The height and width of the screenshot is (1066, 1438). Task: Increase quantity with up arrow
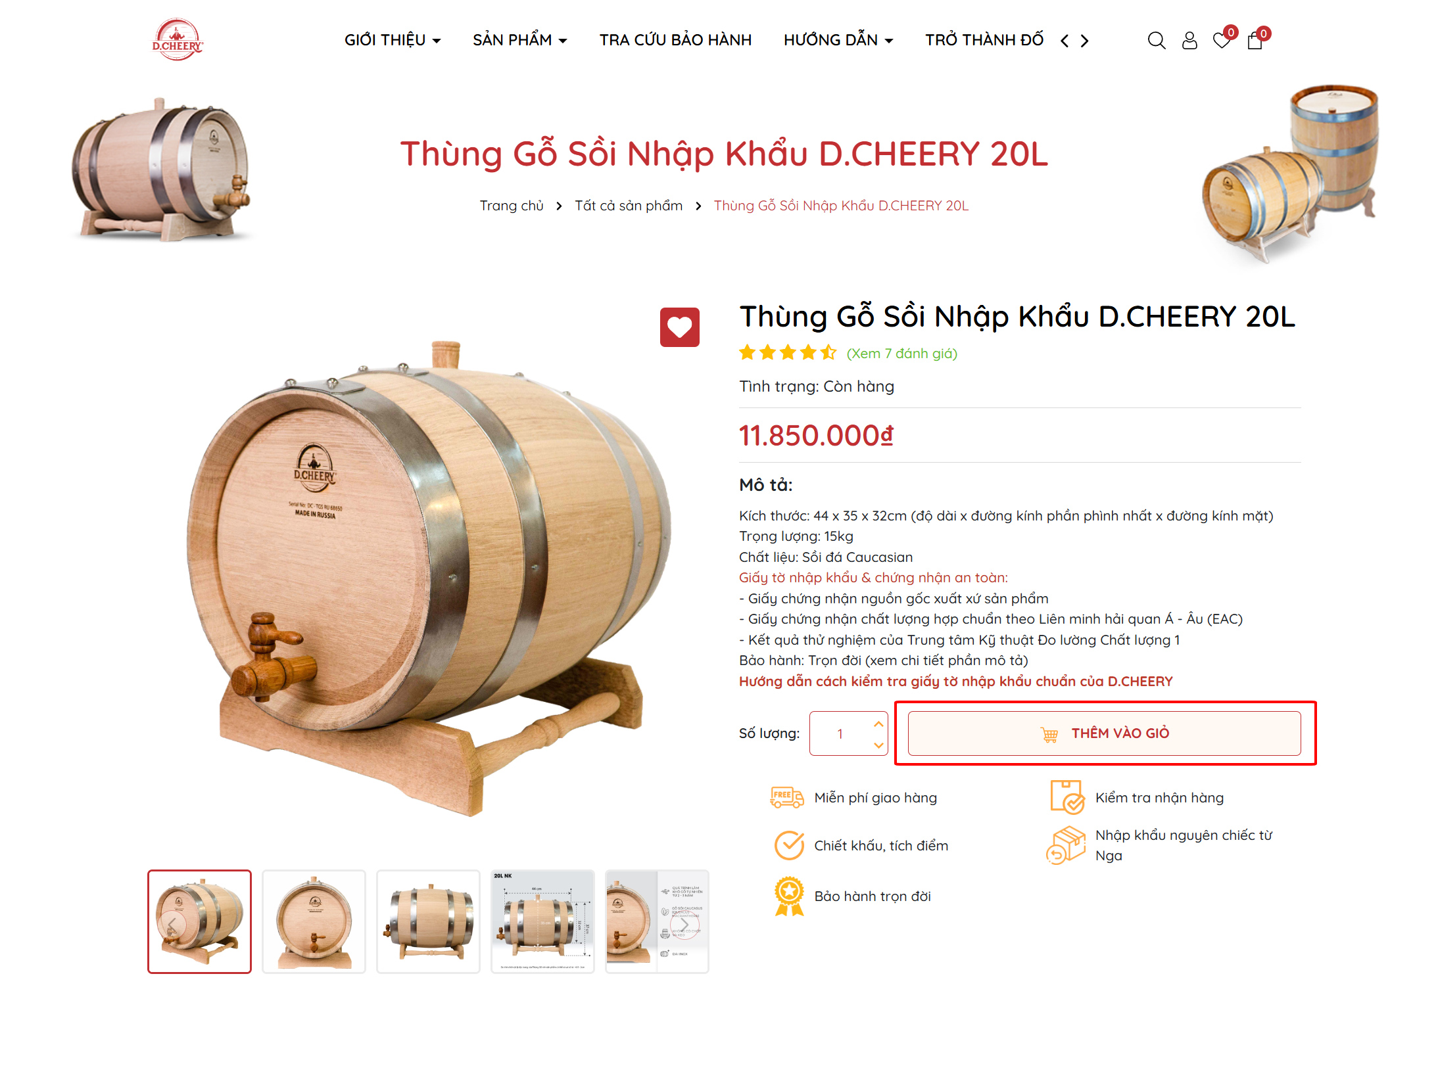878,723
